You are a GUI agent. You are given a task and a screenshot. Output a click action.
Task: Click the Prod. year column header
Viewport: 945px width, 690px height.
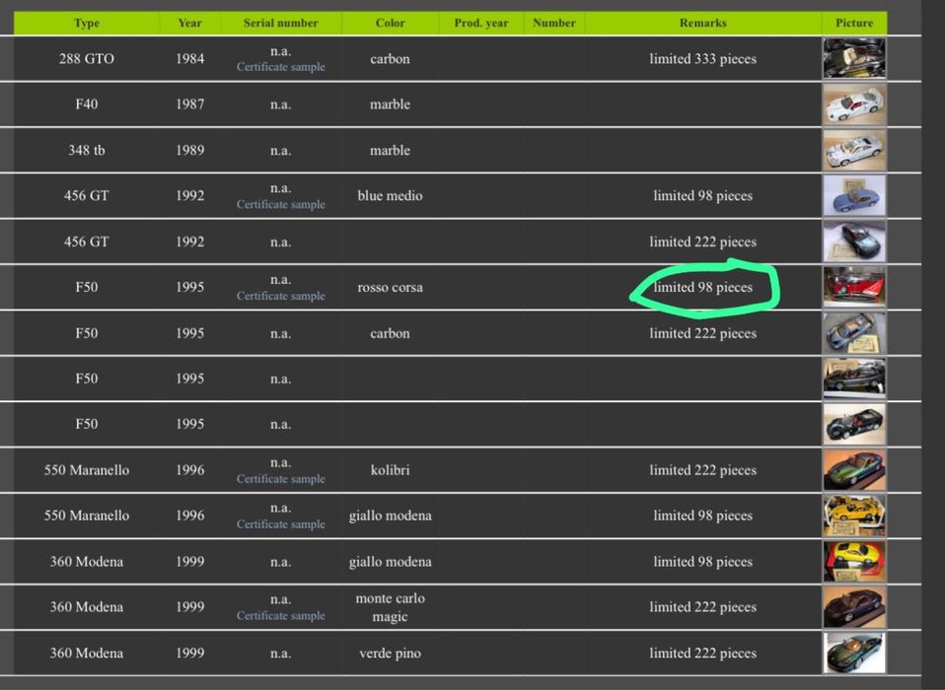point(481,23)
